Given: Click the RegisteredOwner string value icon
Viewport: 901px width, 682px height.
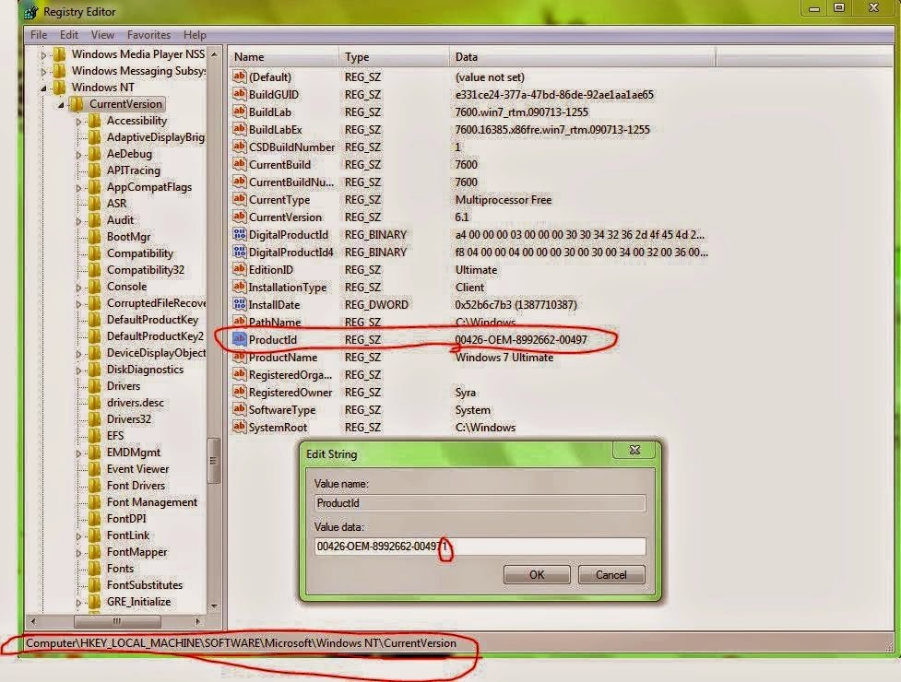Looking at the screenshot, I should point(239,392).
